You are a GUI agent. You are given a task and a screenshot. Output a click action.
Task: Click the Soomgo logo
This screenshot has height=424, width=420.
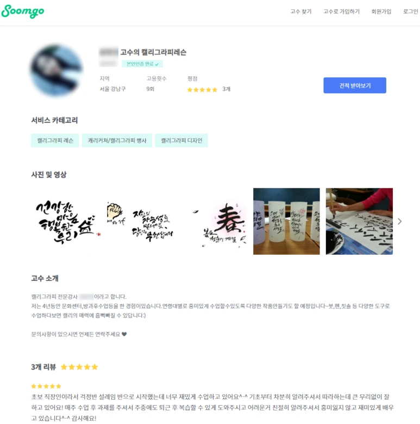(23, 11)
